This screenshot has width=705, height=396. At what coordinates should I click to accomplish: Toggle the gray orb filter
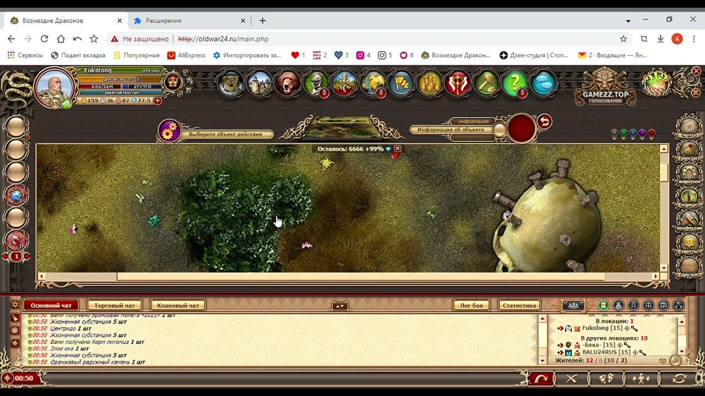615,133
